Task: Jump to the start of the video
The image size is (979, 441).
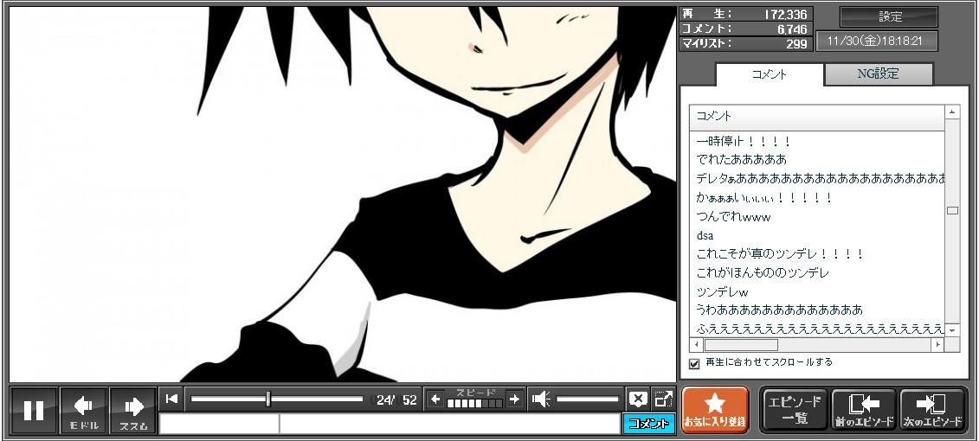Action: pos(172,399)
